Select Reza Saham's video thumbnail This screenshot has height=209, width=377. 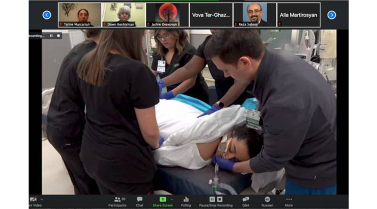coord(254,15)
